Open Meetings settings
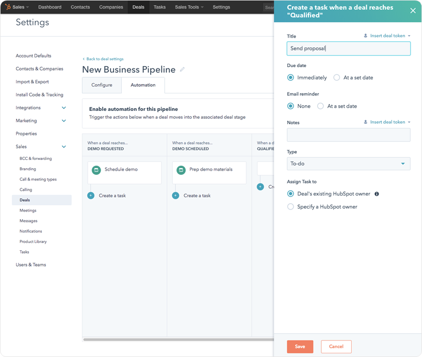Image resolution: width=422 pixels, height=357 pixels. click(28, 210)
